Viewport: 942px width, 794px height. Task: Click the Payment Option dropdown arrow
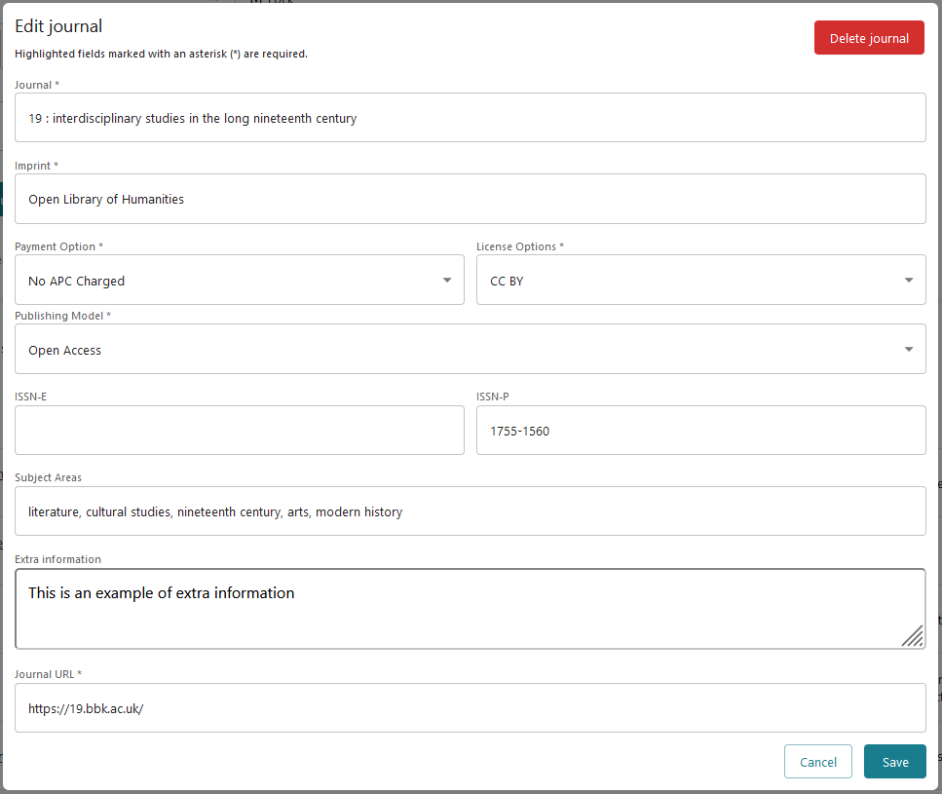(x=449, y=280)
